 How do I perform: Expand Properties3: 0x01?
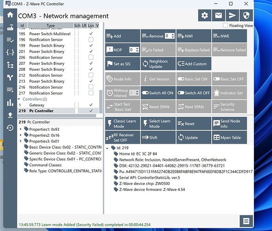(x=20, y=141)
